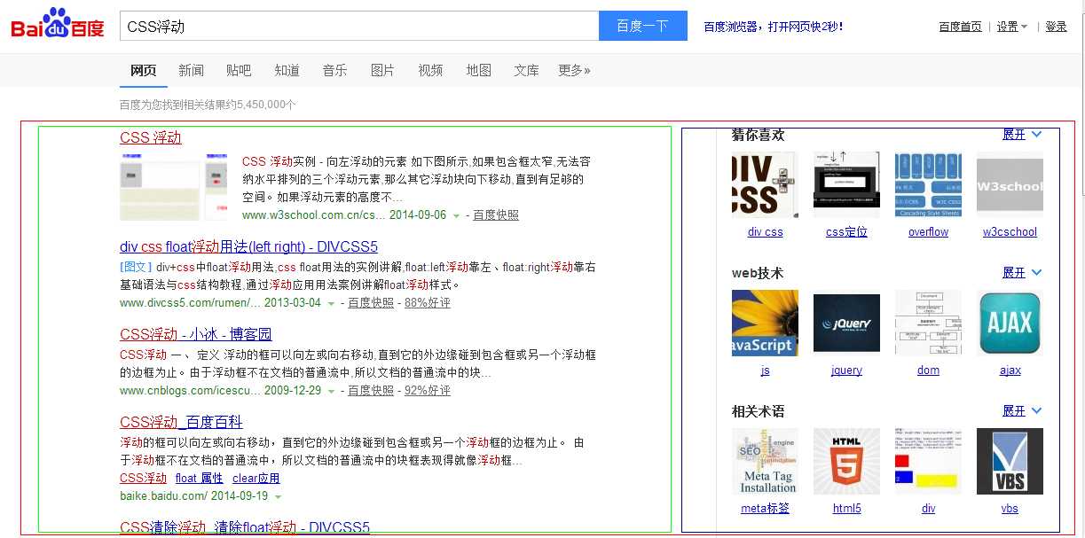Open the css定位 text link
Viewport: 1085px width, 538px height.
pos(846,232)
